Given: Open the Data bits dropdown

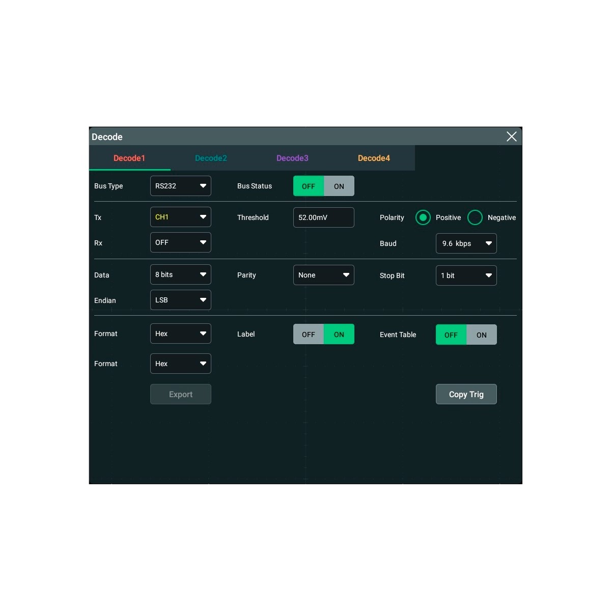Looking at the screenshot, I should pyautogui.click(x=181, y=274).
